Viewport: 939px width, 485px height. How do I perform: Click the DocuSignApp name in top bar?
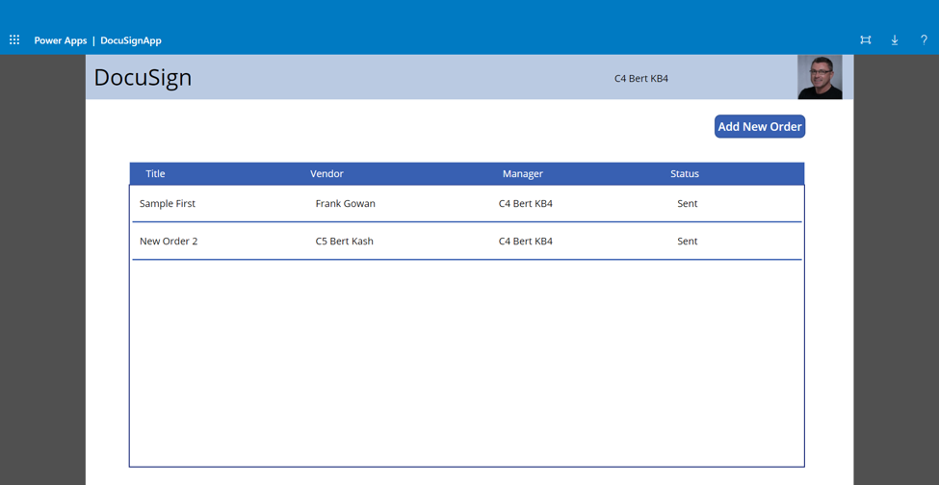(x=131, y=40)
